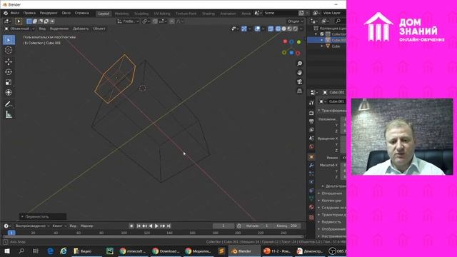Select the Move tool

9,61
